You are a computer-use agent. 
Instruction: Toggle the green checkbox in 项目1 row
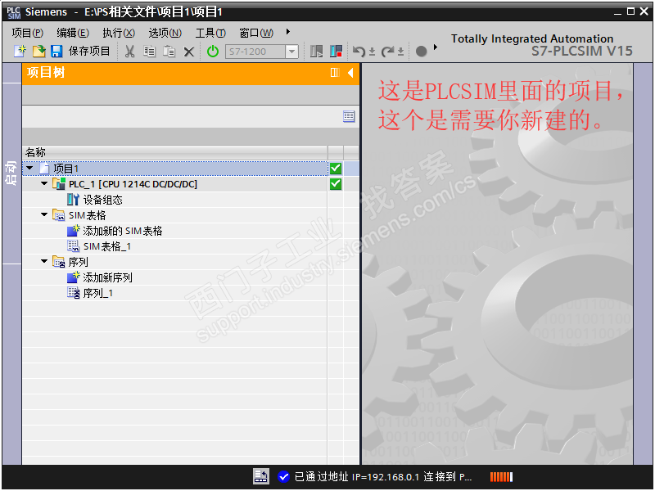pyautogui.click(x=336, y=169)
